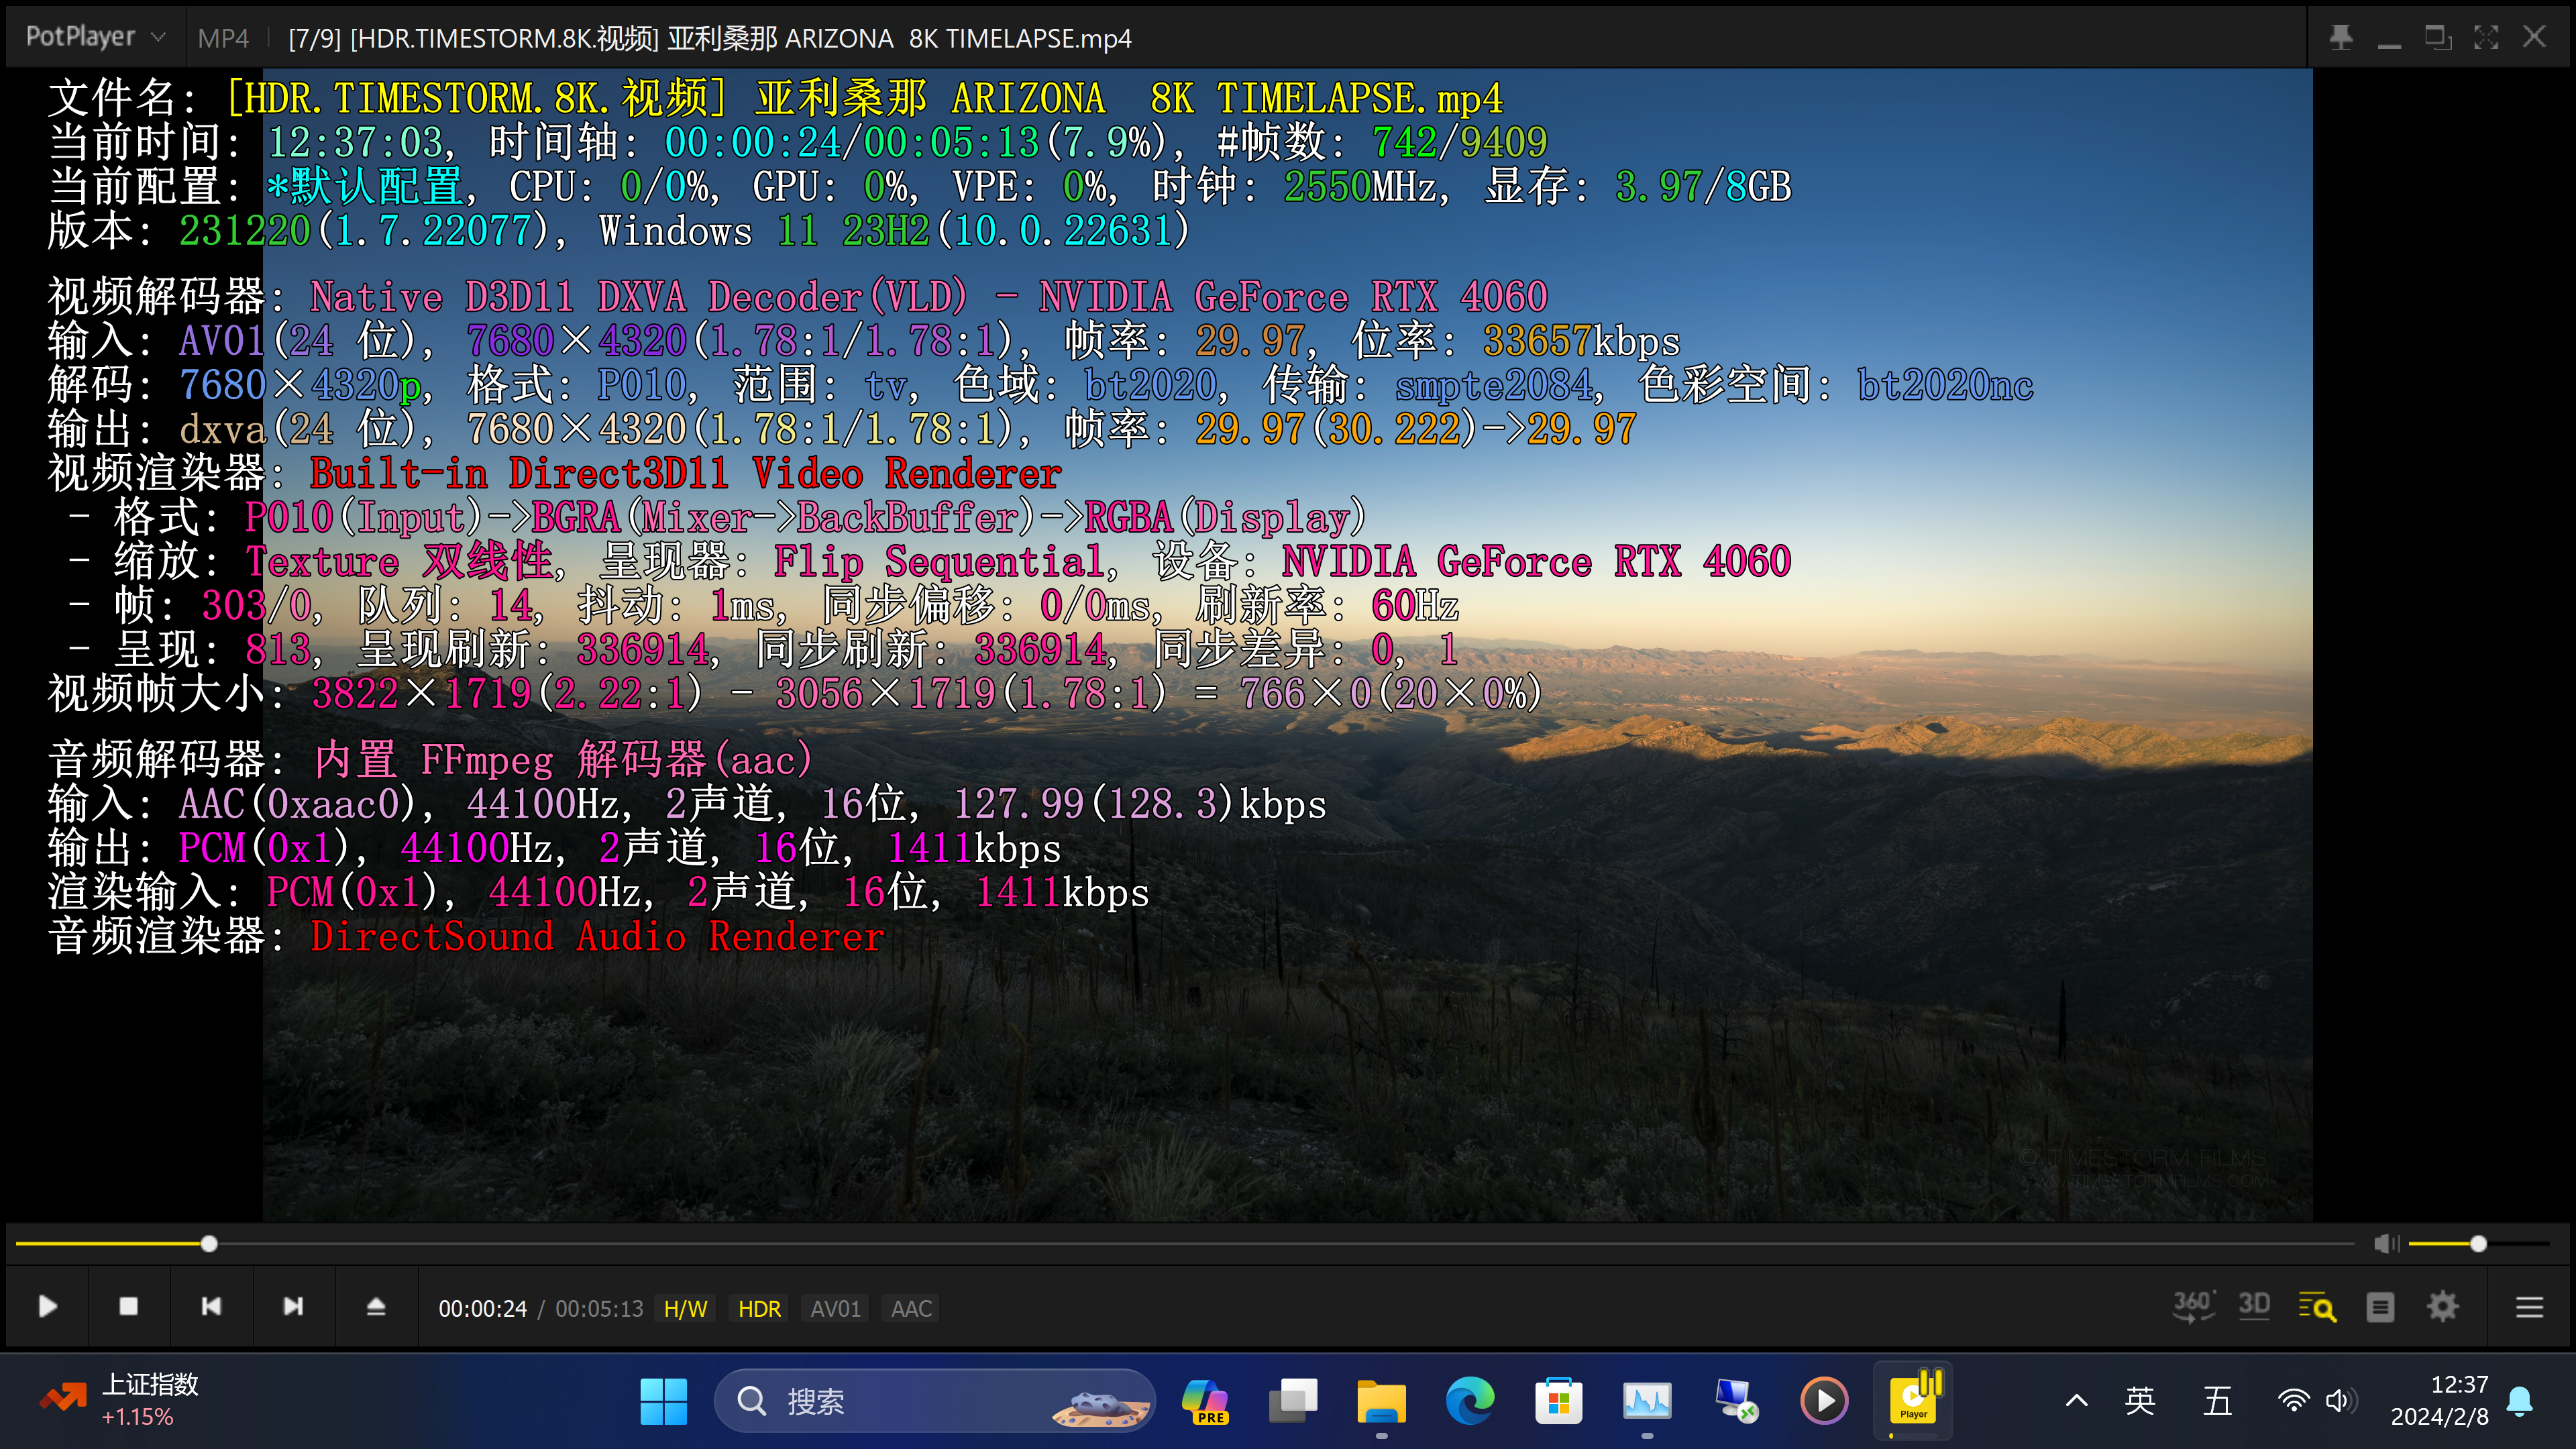This screenshot has width=2576, height=1449.
Task: Pin window always on top
Action: pos(2340,38)
